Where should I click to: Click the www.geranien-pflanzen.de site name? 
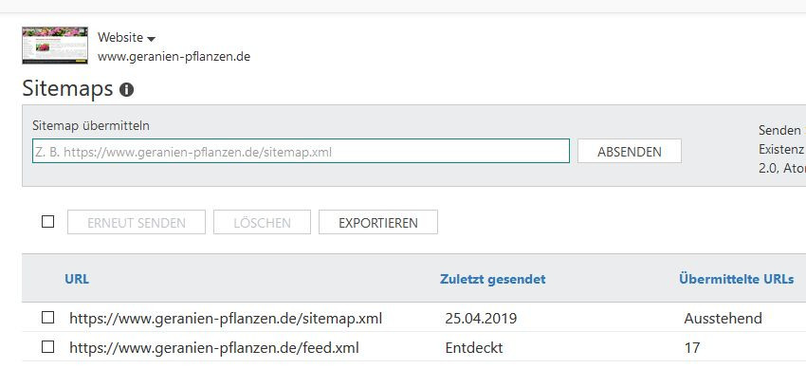coord(174,57)
